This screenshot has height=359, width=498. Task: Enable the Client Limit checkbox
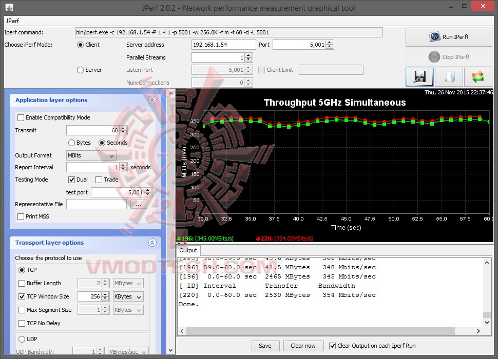point(261,70)
